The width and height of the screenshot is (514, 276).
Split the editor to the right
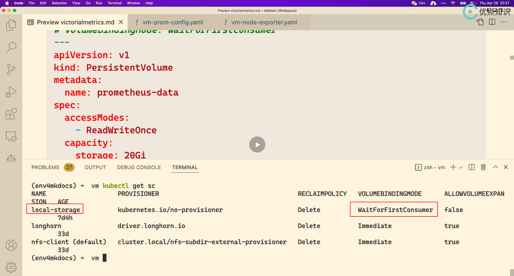click(492, 22)
